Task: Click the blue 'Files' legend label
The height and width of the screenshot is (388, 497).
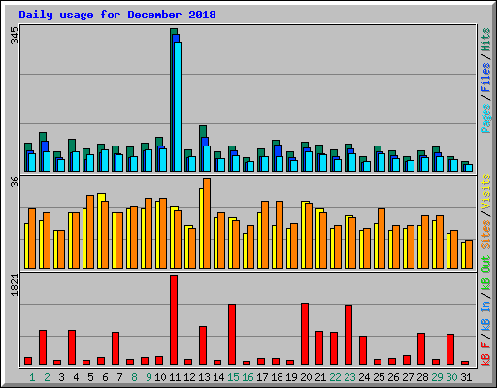Action: [486, 78]
